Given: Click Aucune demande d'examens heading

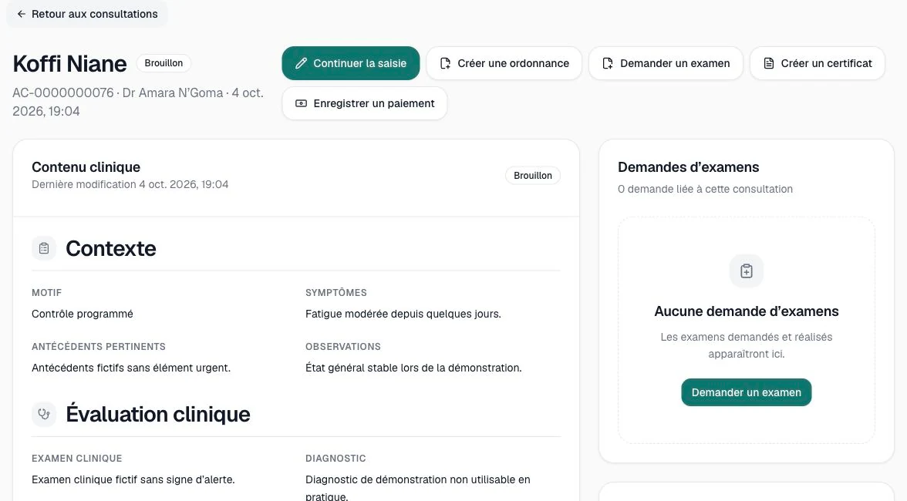Looking at the screenshot, I should (747, 311).
